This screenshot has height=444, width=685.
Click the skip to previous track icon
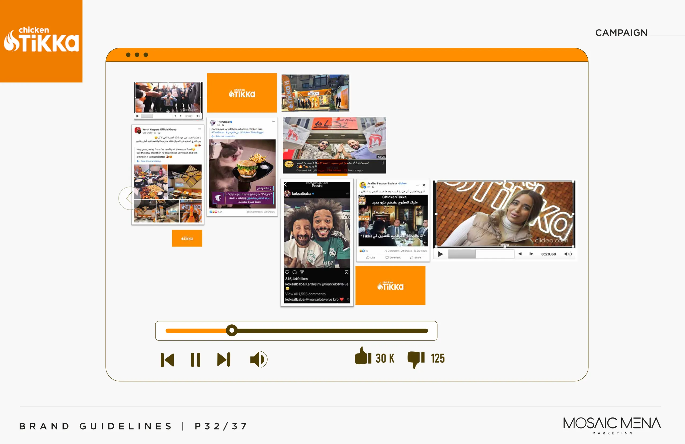click(x=167, y=360)
